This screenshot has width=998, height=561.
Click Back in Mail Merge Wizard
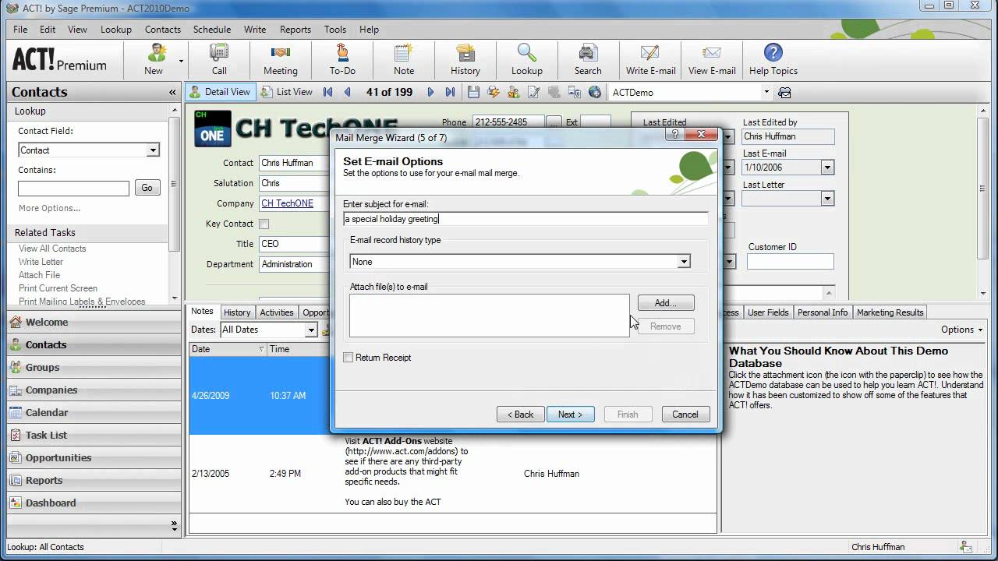point(520,415)
